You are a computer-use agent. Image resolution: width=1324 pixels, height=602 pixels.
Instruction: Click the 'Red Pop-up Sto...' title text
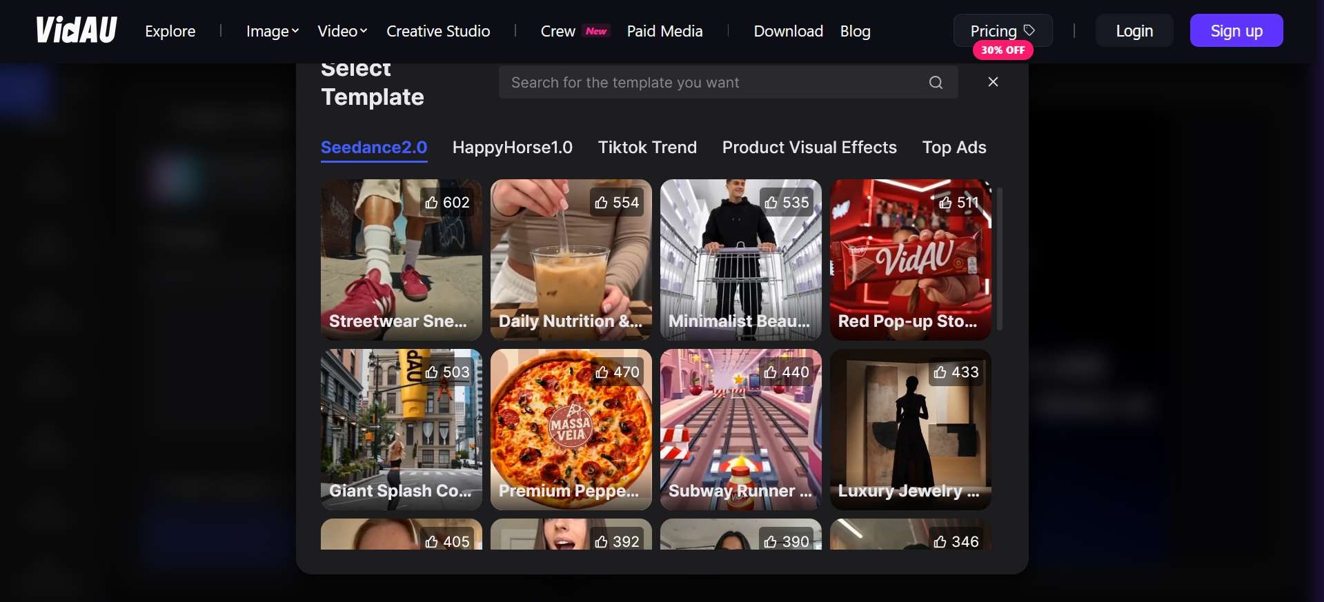click(x=908, y=321)
